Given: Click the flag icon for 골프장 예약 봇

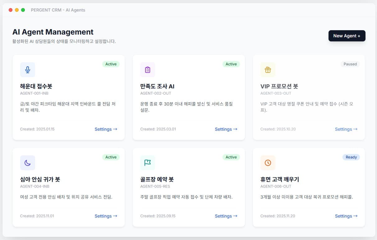Looking at the screenshot, I should coord(148,162).
